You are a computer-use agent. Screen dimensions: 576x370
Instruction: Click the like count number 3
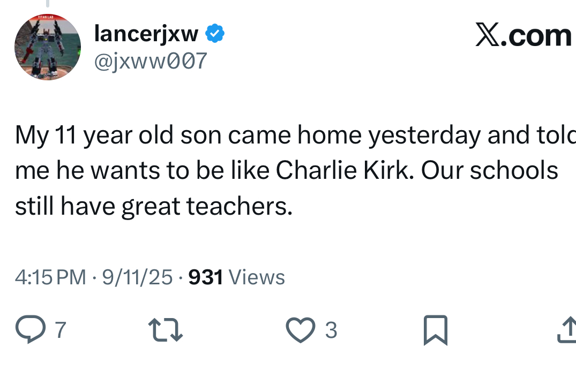[x=331, y=330]
